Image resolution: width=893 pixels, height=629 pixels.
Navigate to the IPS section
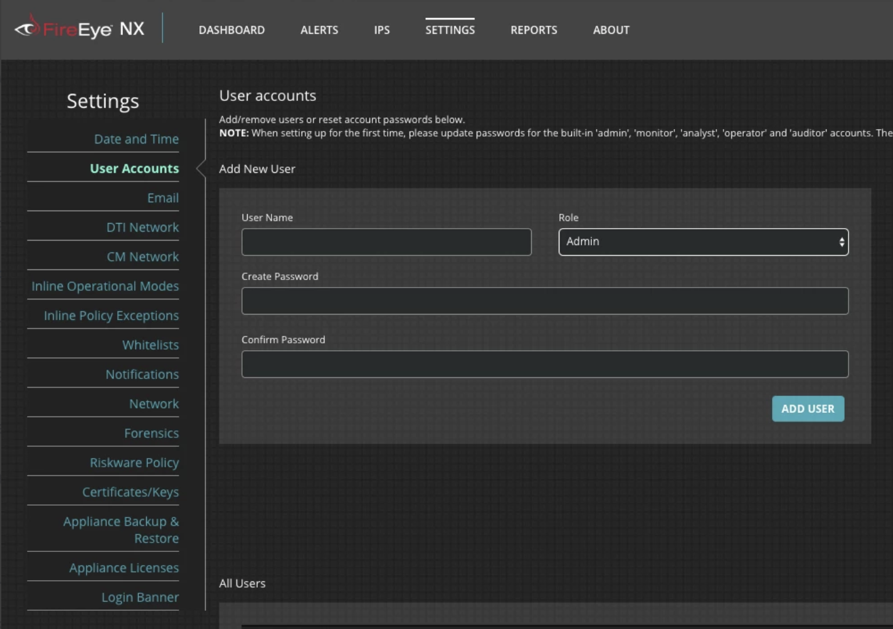[381, 29]
